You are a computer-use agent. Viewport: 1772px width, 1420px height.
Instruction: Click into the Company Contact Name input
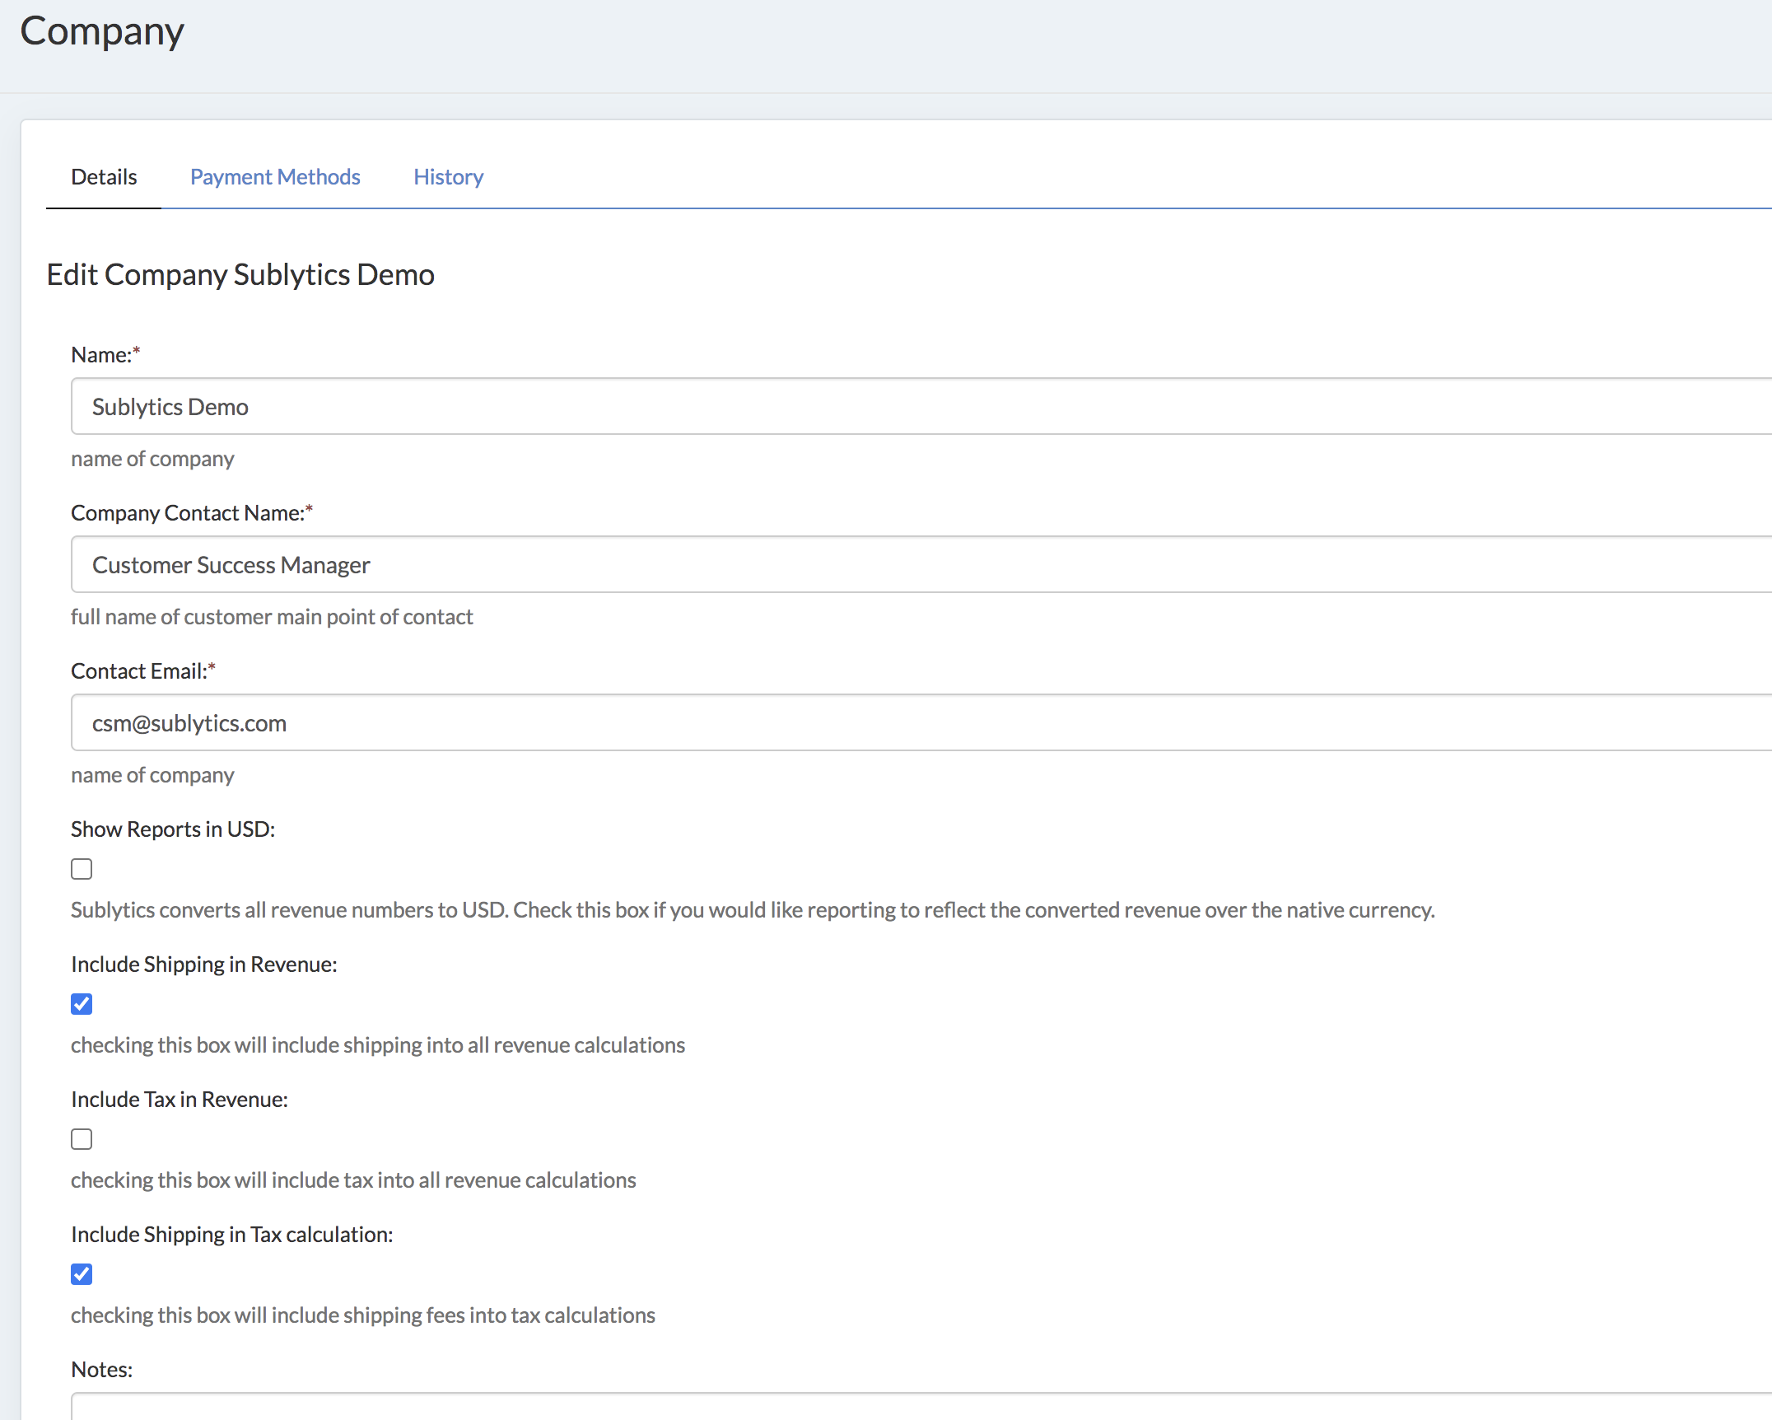(906, 564)
